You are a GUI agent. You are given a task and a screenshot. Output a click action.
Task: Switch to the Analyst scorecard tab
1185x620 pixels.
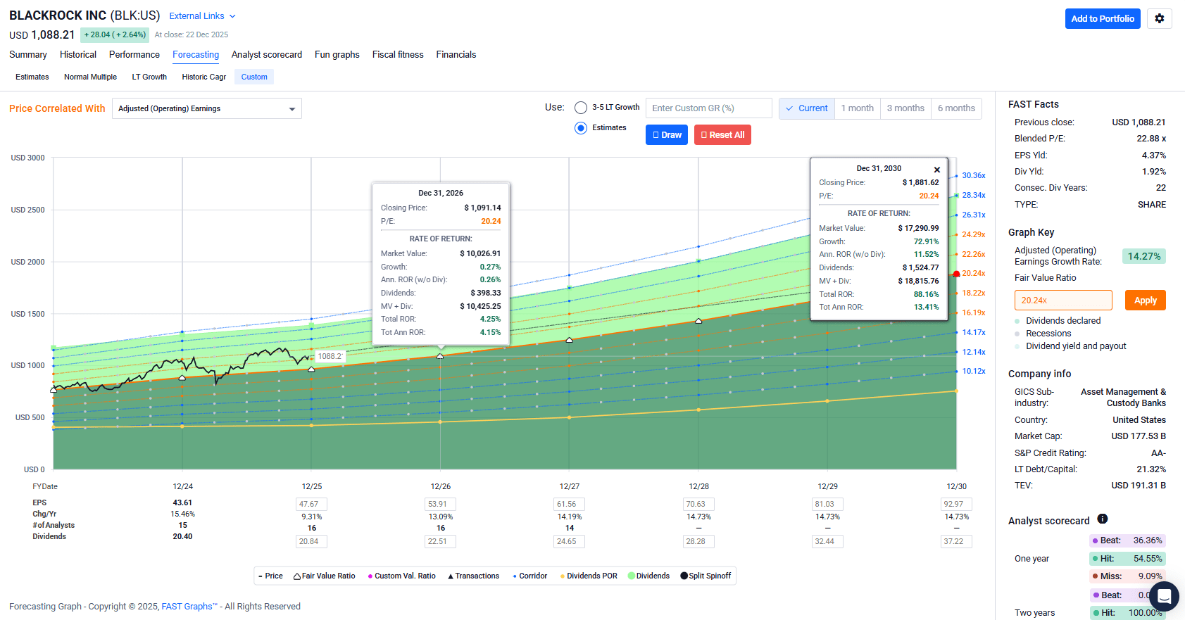tap(266, 55)
